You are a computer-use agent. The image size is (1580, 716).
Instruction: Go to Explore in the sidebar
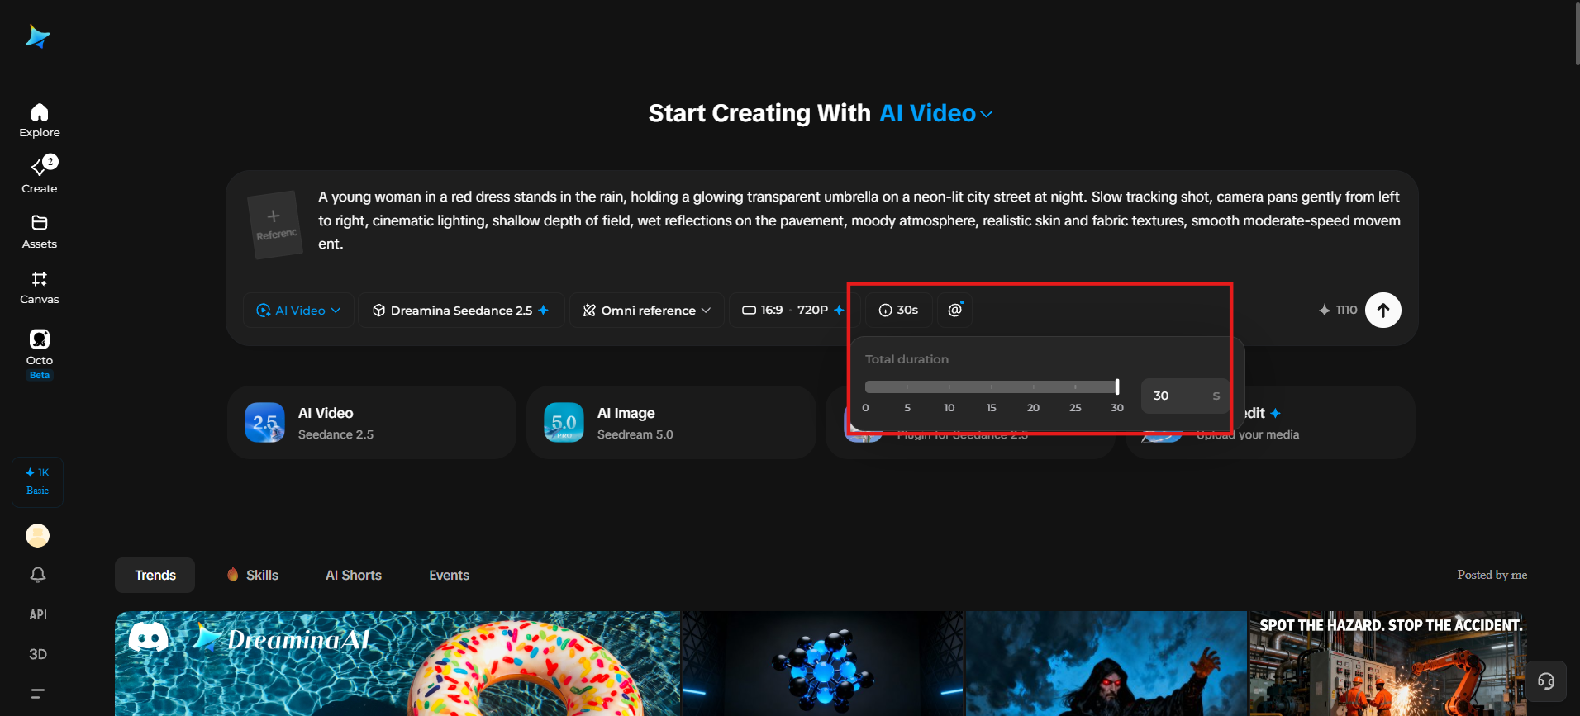click(40, 120)
